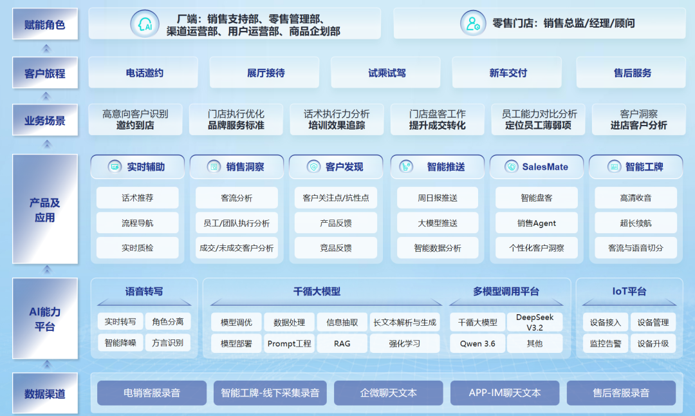This screenshot has width=695, height=416.
Task: Select the 展厅接待 journey stage
Action: tap(264, 73)
